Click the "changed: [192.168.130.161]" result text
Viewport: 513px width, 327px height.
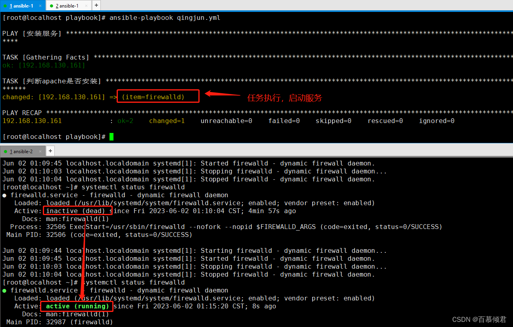54,97
